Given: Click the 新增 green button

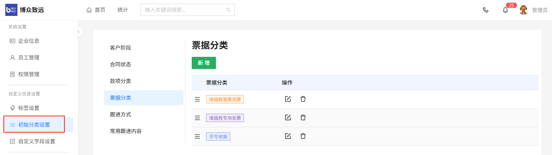Looking at the screenshot, I should point(203,63).
